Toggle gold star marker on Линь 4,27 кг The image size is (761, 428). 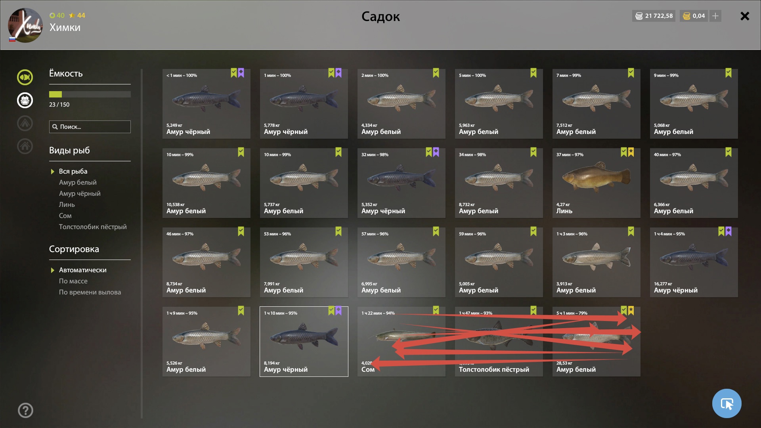pos(631,152)
